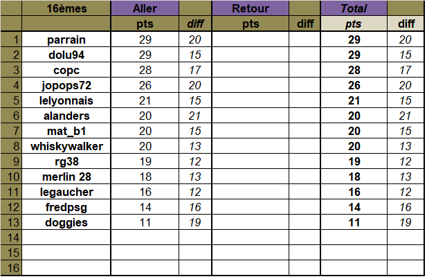
Task: Select the rg38 cell
Action: (66, 161)
